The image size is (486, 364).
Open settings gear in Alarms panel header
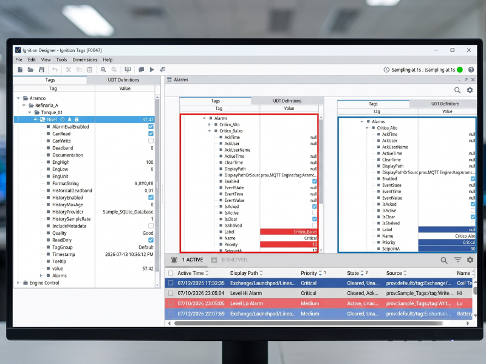[470, 90]
